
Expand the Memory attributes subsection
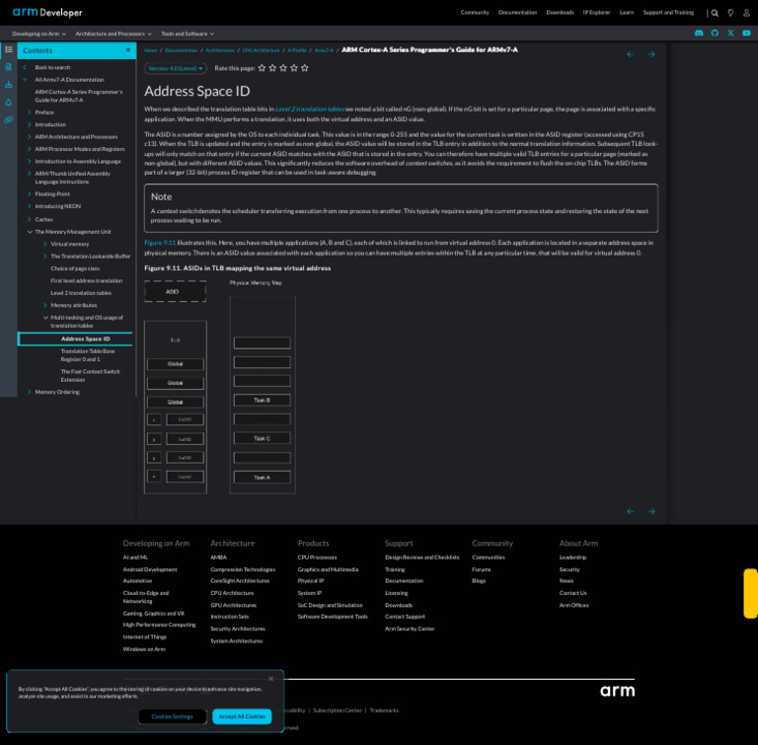click(x=45, y=305)
